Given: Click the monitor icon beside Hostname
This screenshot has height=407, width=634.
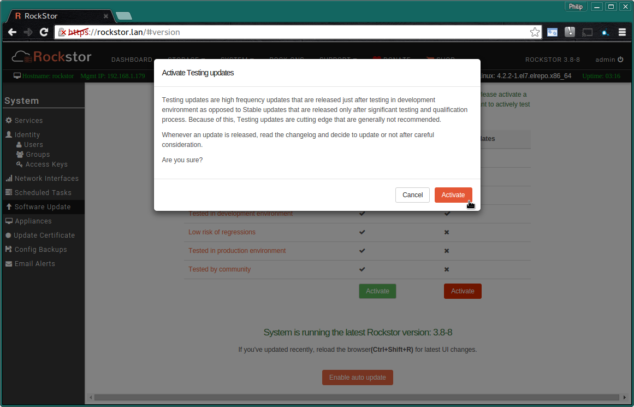Looking at the screenshot, I should click(17, 75).
